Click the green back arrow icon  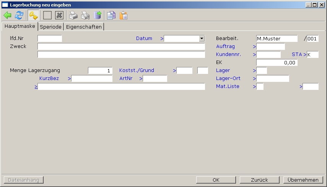8,15
